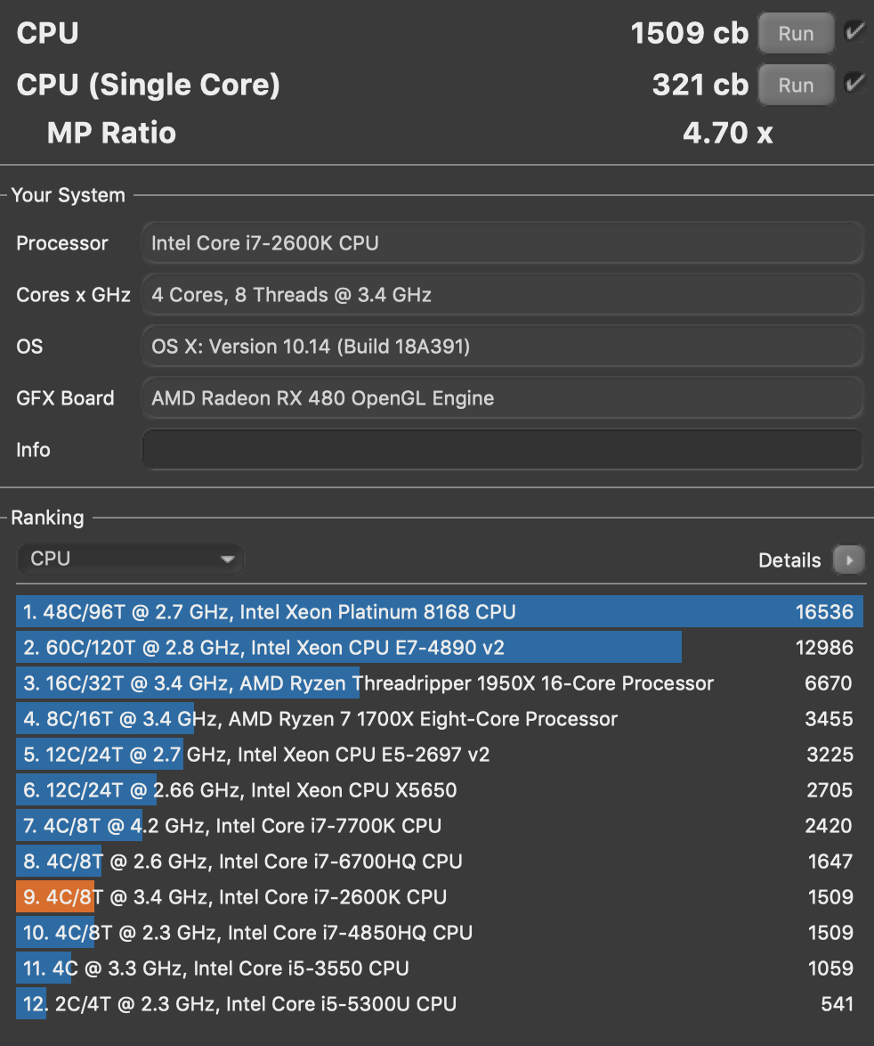The height and width of the screenshot is (1046, 874).
Task: Select the Core i7-7700K ranking row
Action: (x=440, y=826)
